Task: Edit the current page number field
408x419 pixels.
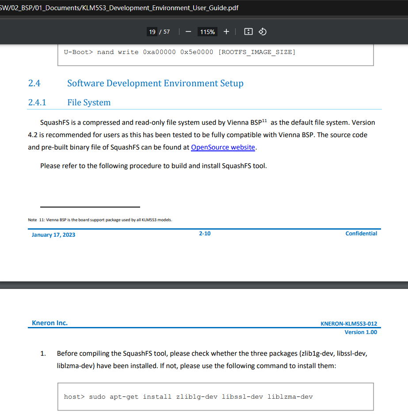Action: 152,32
